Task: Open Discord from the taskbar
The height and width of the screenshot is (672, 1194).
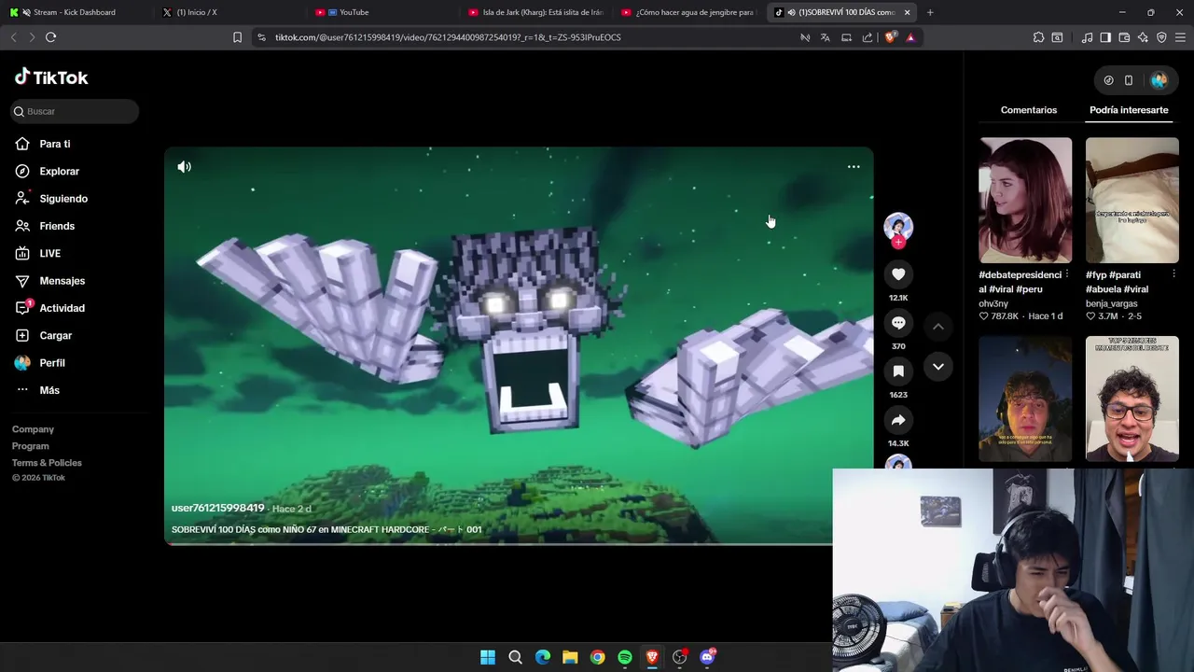Action: point(707,657)
